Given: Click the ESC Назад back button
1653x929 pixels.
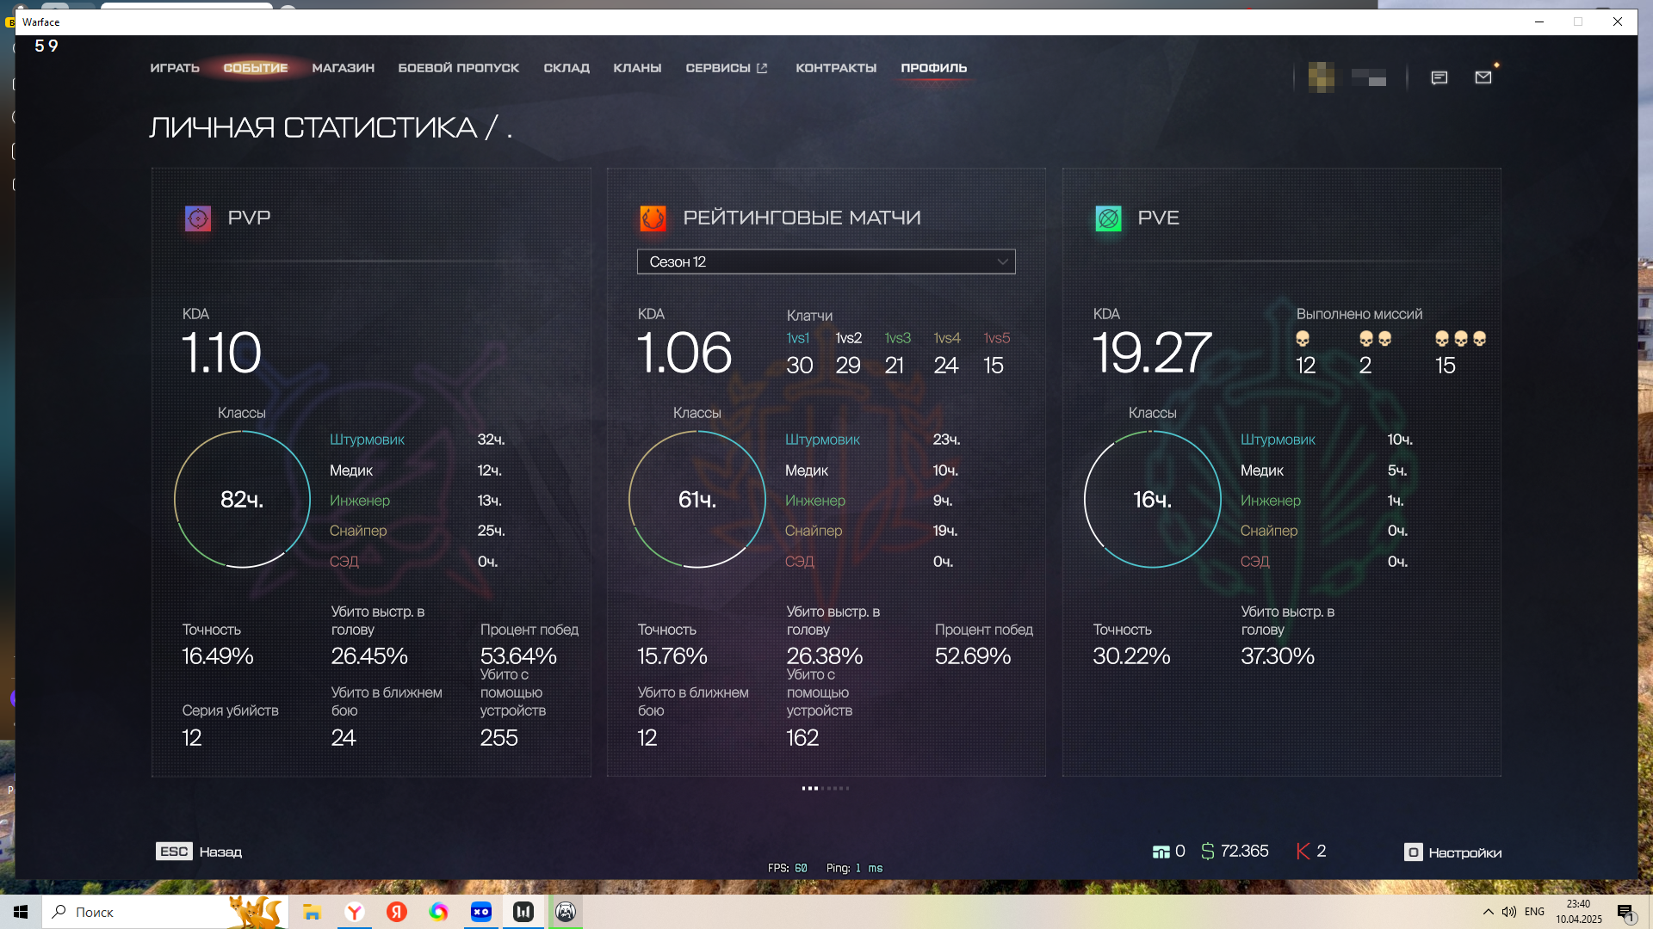Looking at the screenshot, I should tap(199, 852).
